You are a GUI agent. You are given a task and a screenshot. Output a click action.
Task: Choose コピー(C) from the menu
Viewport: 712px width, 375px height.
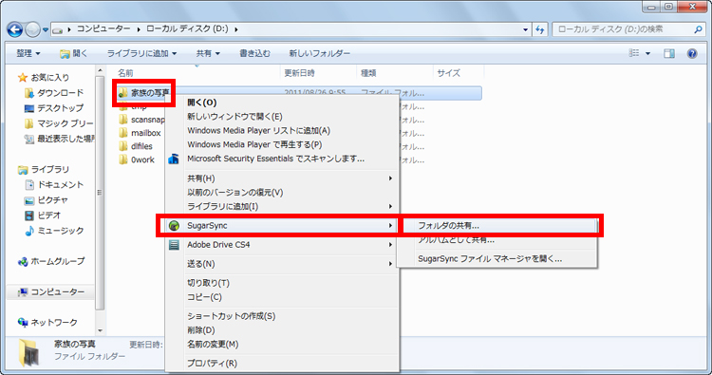coord(282,297)
